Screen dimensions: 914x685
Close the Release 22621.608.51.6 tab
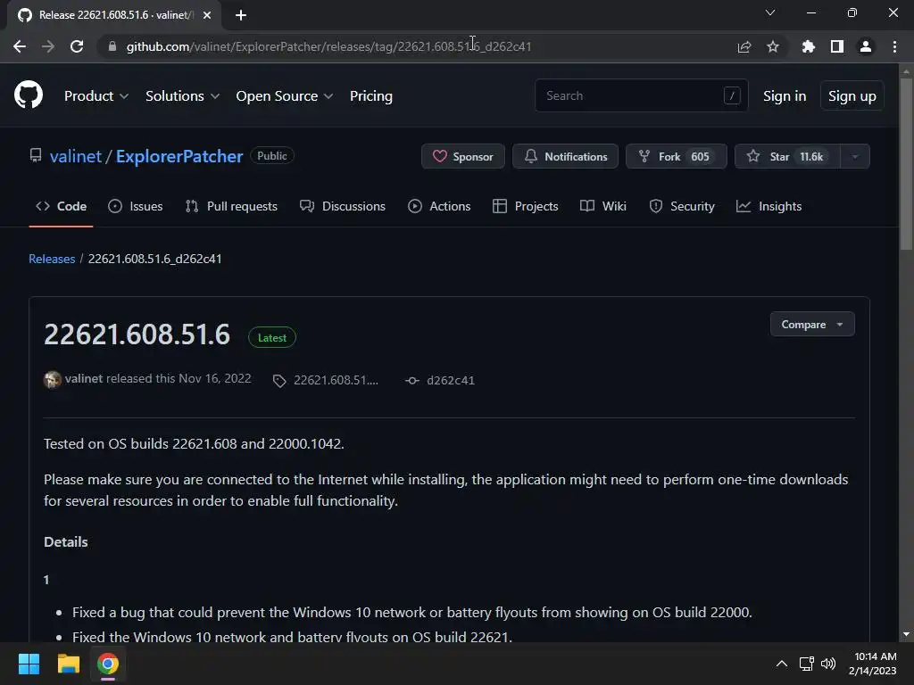tap(207, 15)
